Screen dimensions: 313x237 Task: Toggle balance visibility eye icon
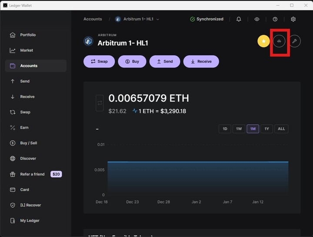(x=257, y=19)
